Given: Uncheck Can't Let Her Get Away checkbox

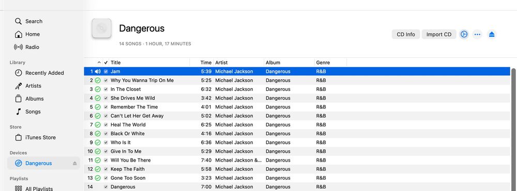Looking at the screenshot, I should point(106,116).
